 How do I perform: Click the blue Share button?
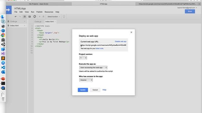pos(190,11)
